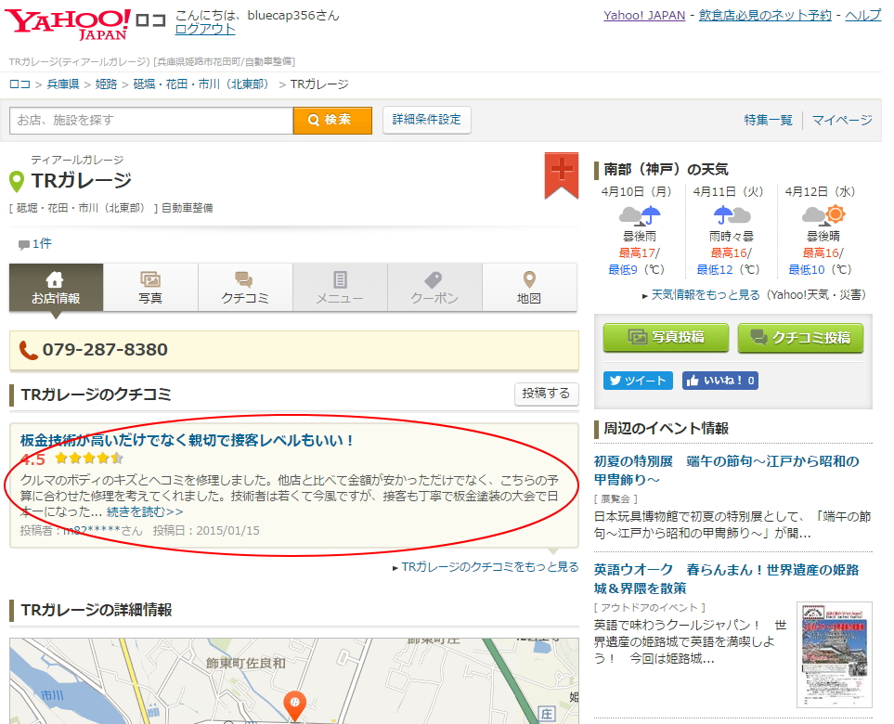Click the orange 検索 button

(332, 121)
